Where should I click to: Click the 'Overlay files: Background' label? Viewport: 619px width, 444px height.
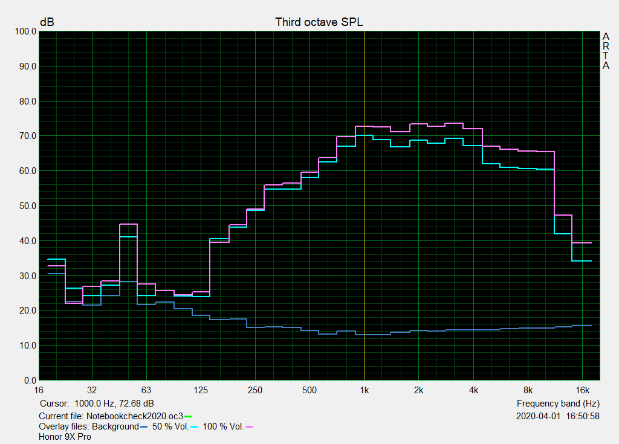point(89,426)
